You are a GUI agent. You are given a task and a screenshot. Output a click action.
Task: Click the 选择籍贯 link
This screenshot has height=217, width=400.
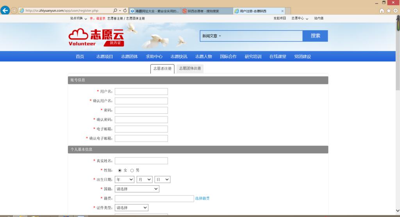pos(202,199)
